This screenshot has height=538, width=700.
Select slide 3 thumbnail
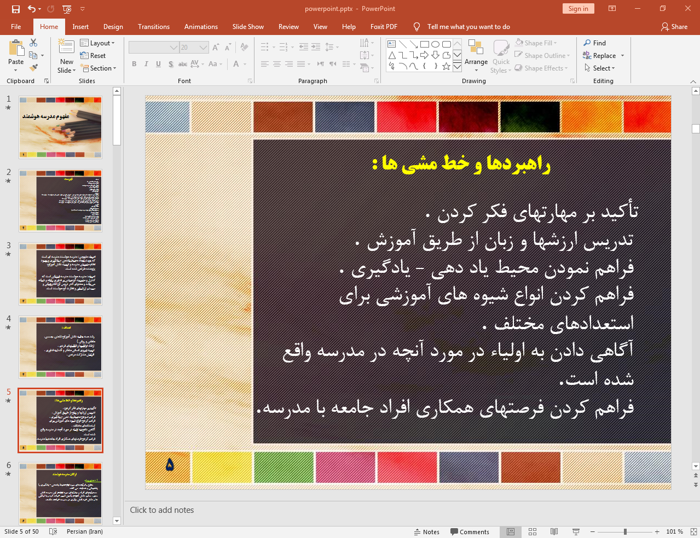coord(60,274)
